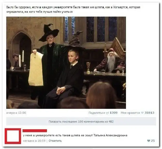Click the Sorting Hat in the photo

click(75, 41)
